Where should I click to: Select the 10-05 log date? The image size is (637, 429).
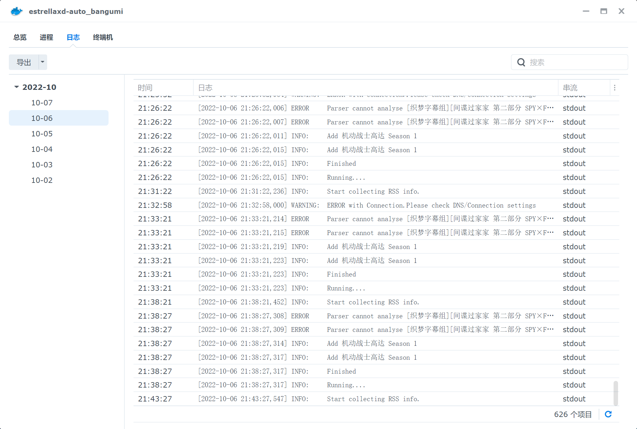tap(42, 134)
